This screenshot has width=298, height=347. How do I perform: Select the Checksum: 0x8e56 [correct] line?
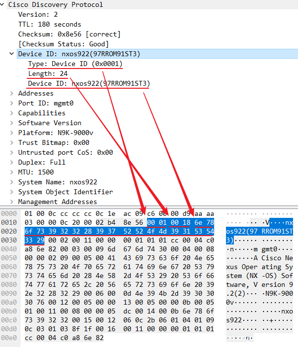[x=70, y=34]
